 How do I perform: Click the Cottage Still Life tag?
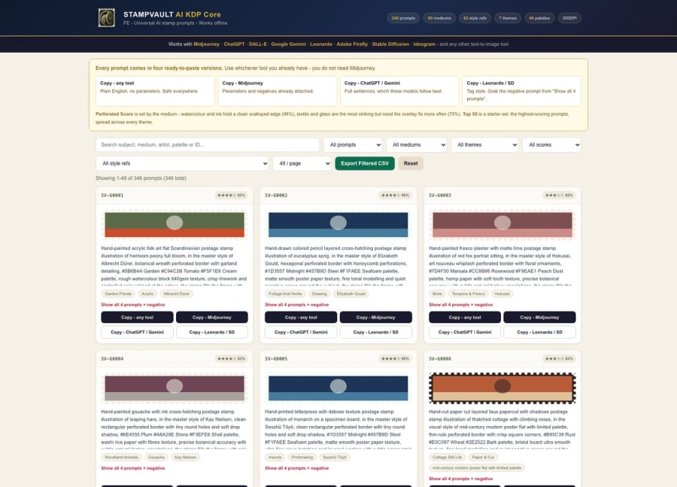coord(448,457)
